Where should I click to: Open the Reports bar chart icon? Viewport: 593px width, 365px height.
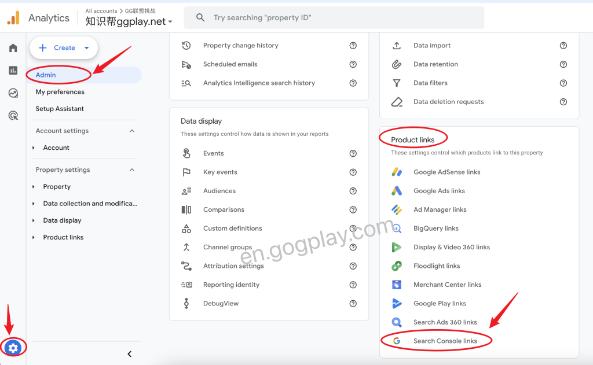click(13, 70)
